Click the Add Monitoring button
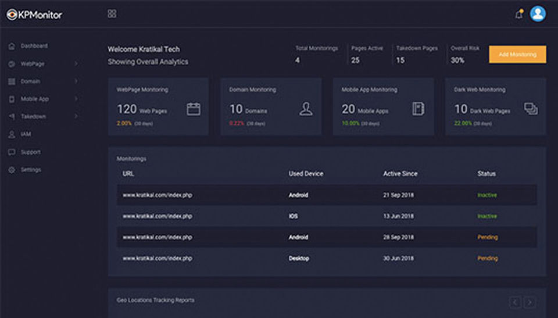Viewport: 558px width, 318px height. pos(517,54)
